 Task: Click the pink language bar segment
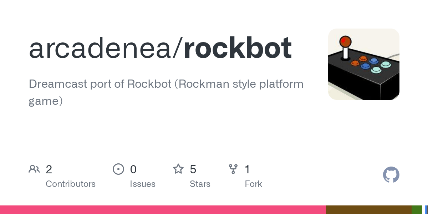coord(163,210)
